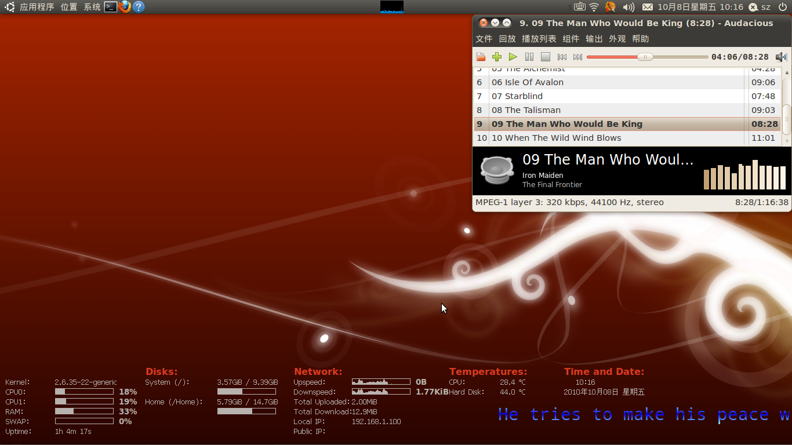This screenshot has height=445, width=792.
Task: Launch the terminal from the panel icon
Action: [111, 7]
